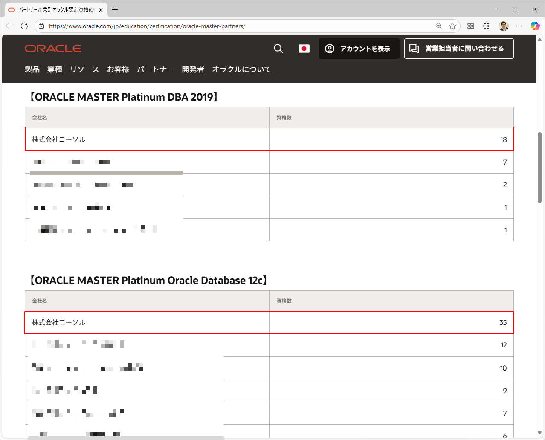Open the オラクルについて menu
This screenshot has height=440, width=545.
242,69
